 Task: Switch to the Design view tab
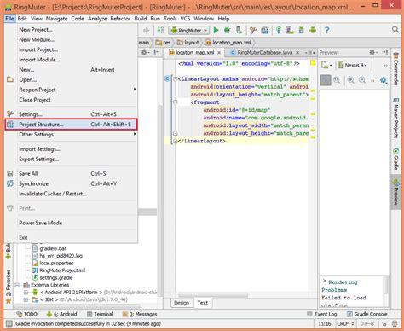[x=182, y=303]
